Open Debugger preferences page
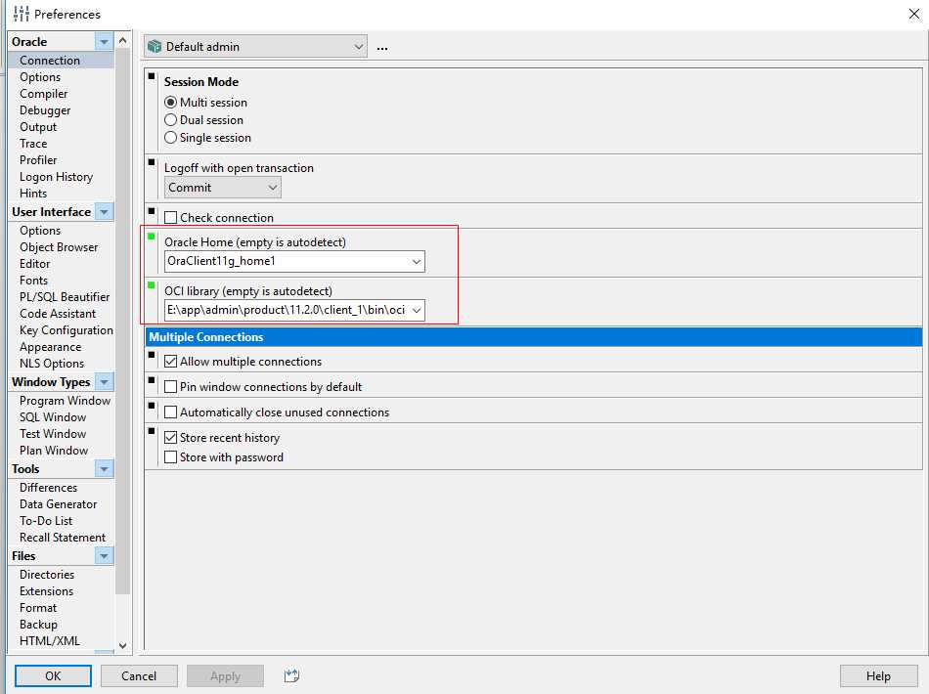 45,110
